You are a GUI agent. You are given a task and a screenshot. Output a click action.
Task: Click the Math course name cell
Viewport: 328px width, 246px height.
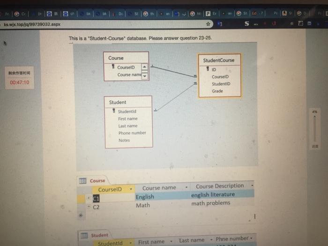(163, 205)
